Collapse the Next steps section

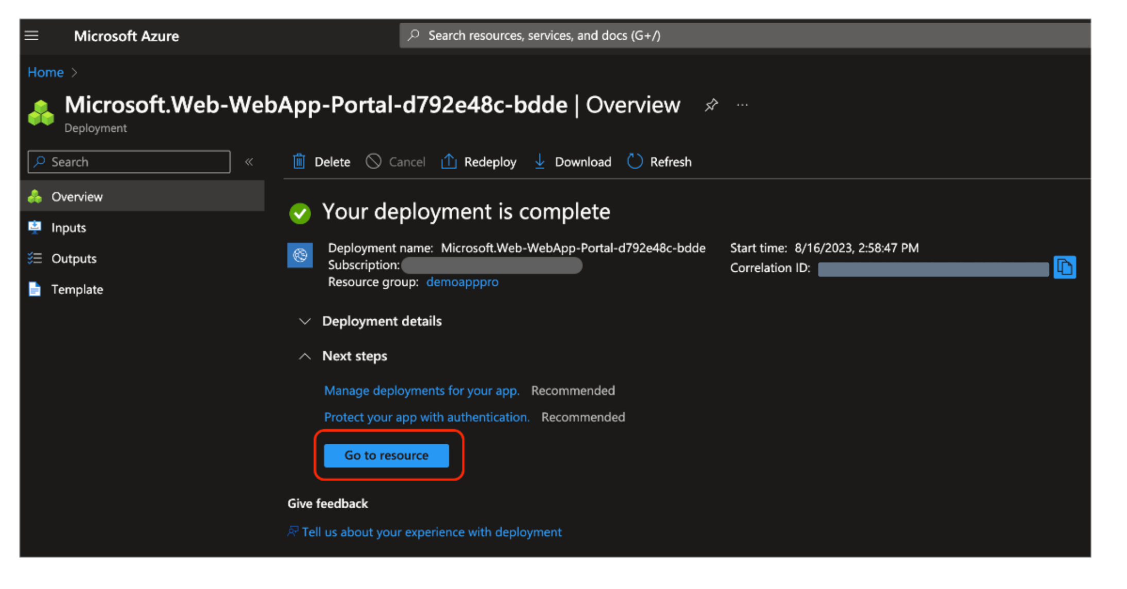point(304,356)
